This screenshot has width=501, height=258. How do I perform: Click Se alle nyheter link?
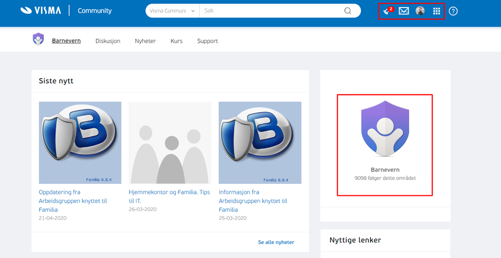tap(276, 242)
